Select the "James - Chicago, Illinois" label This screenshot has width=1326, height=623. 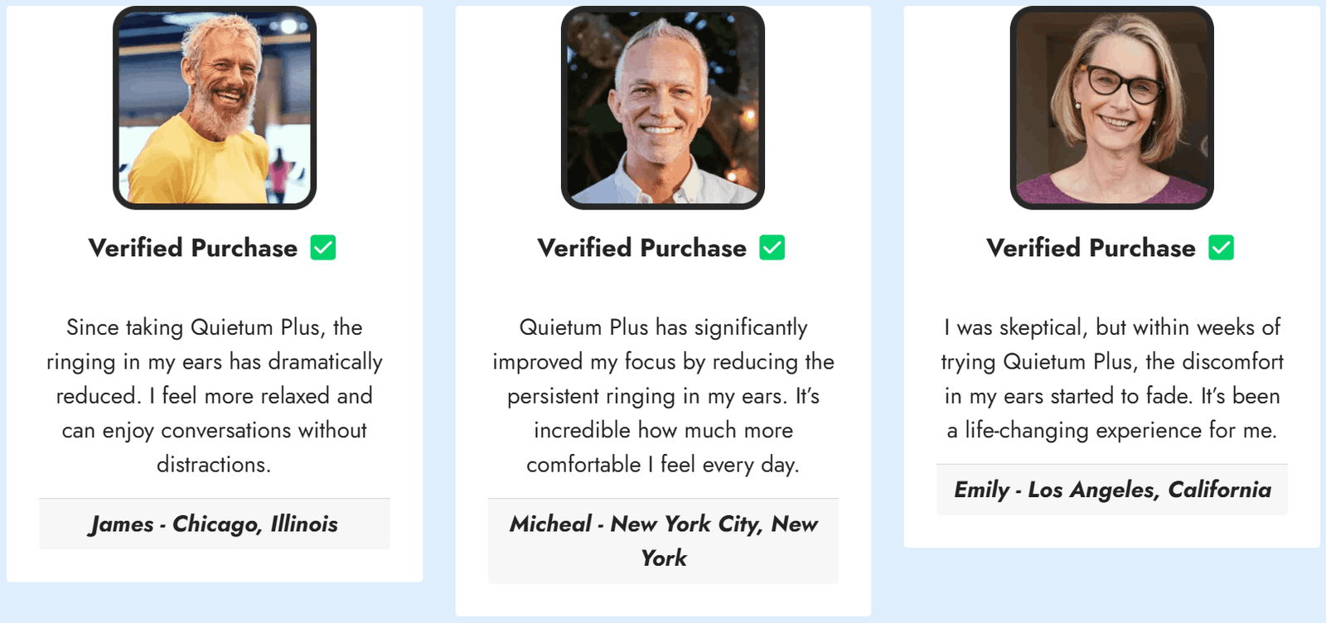click(x=214, y=524)
